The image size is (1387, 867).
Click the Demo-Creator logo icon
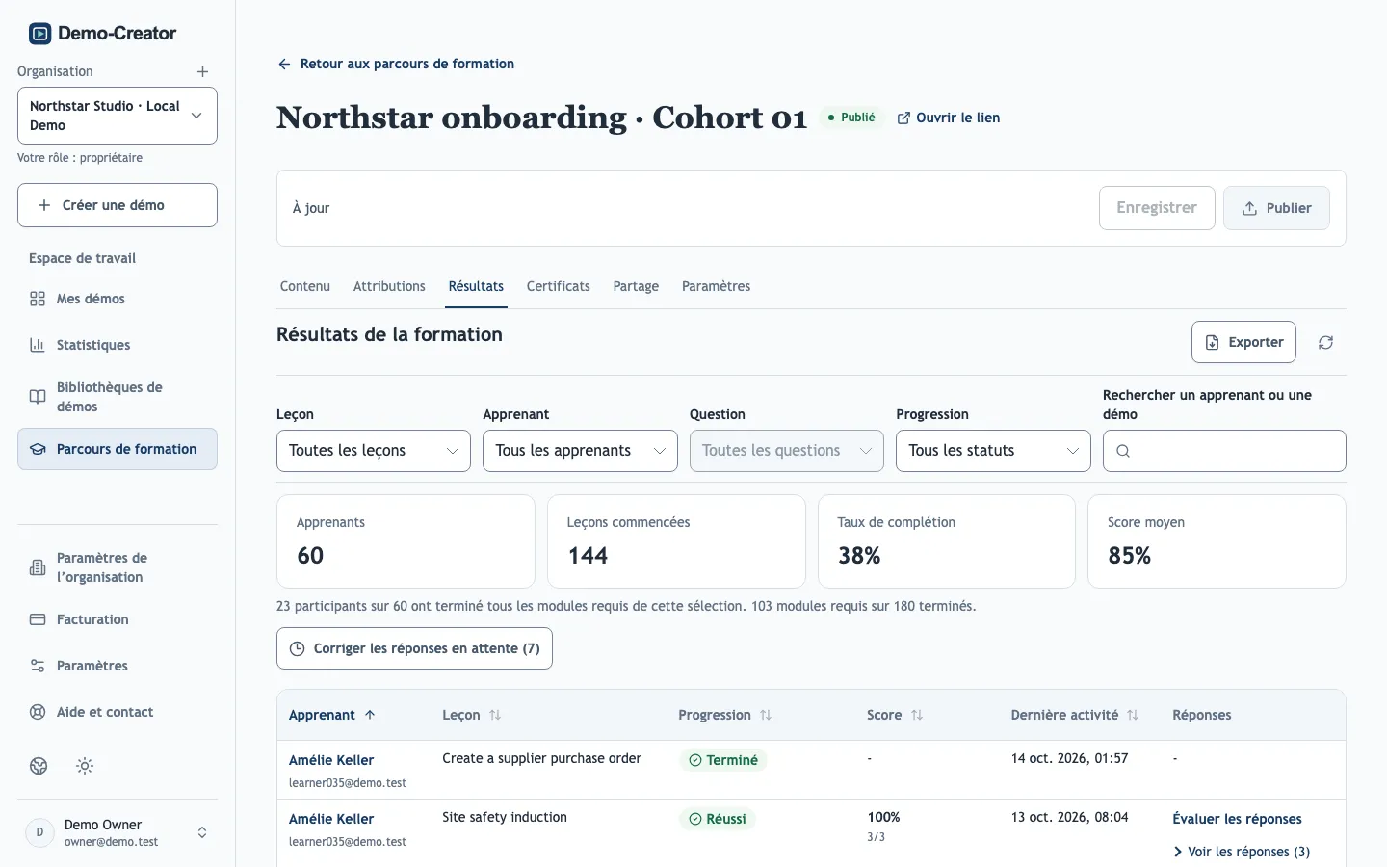point(39,34)
